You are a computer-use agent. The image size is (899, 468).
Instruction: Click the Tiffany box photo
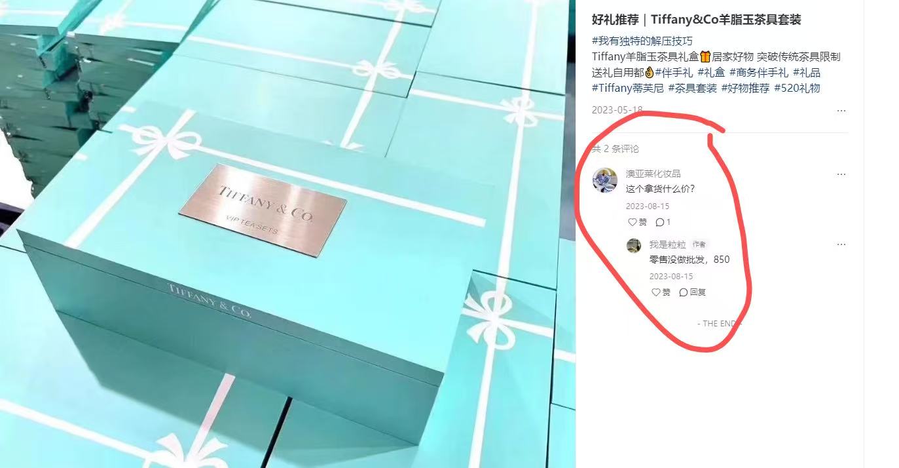point(287,234)
